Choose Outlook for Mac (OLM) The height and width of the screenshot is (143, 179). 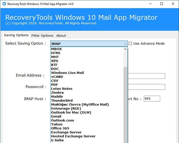tap(71, 112)
